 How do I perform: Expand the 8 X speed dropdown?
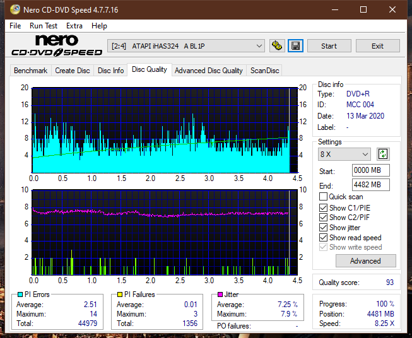point(344,154)
